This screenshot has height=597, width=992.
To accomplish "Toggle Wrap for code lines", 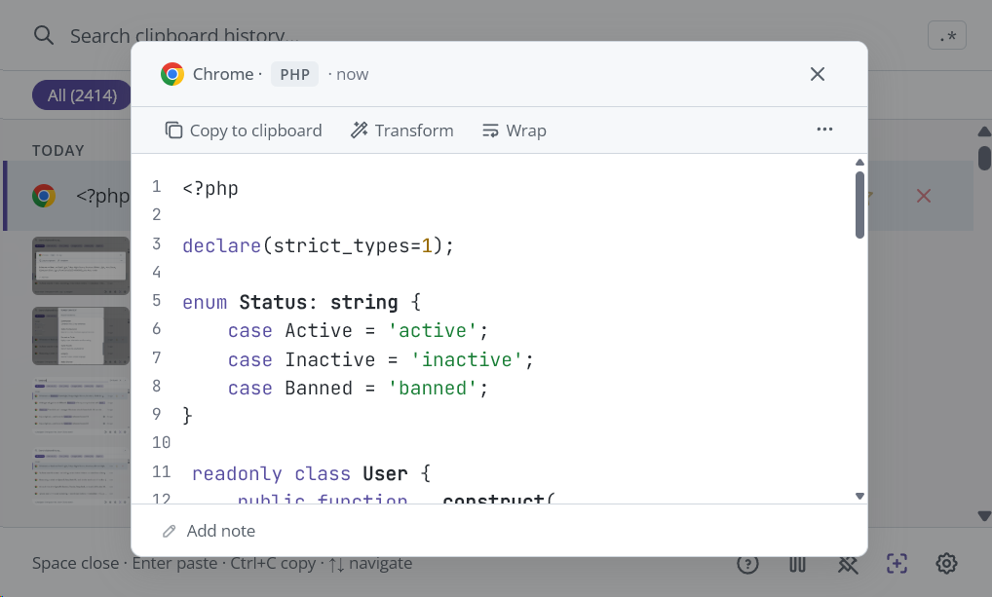I will click(x=514, y=131).
